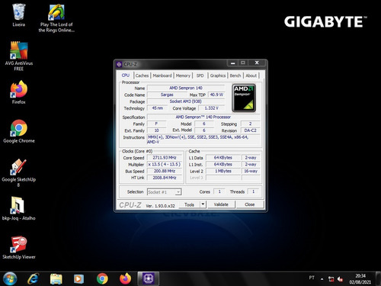Click the AMD Sempron logo image

(244, 98)
